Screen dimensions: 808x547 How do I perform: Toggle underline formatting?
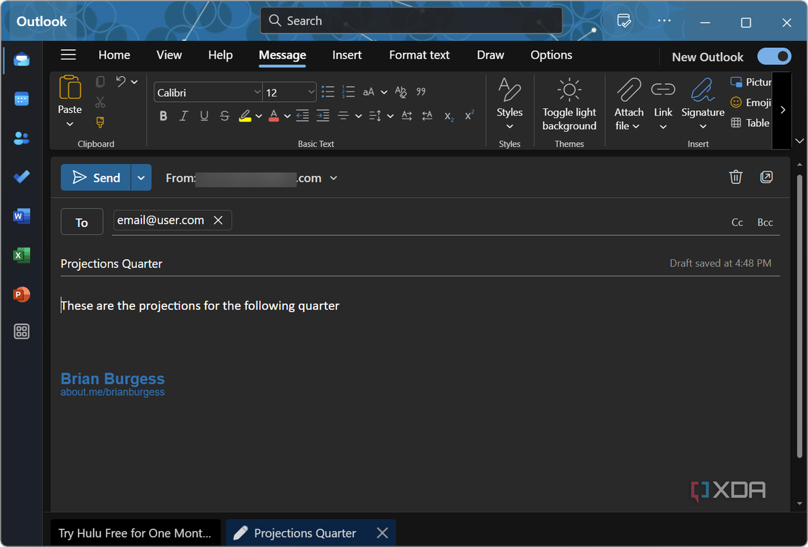(x=204, y=116)
